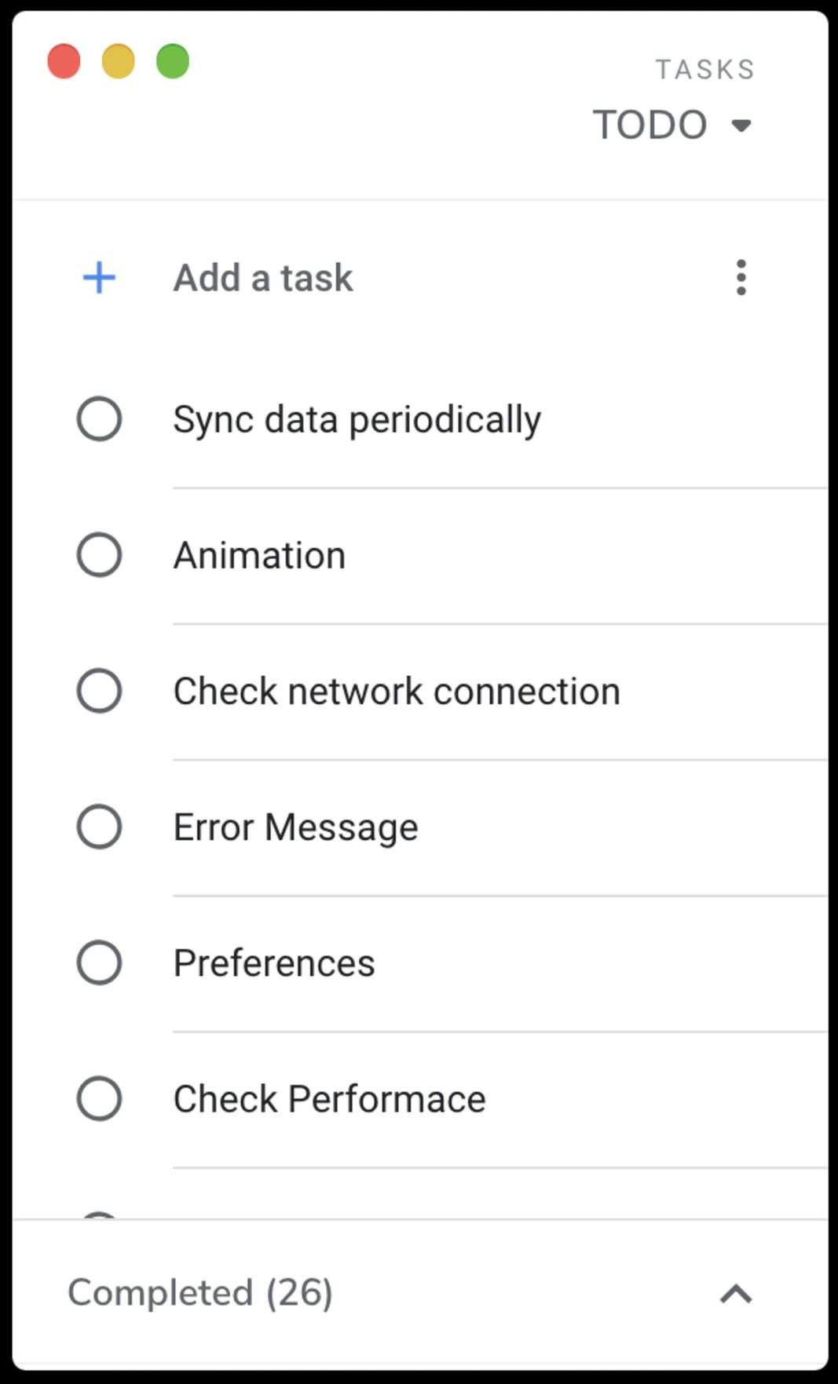This screenshot has width=838, height=1384.
Task: Check off the Preferences task
Action: pos(100,962)
